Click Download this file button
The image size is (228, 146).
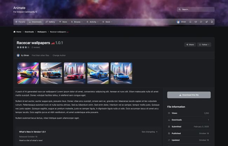pos(189,95)
